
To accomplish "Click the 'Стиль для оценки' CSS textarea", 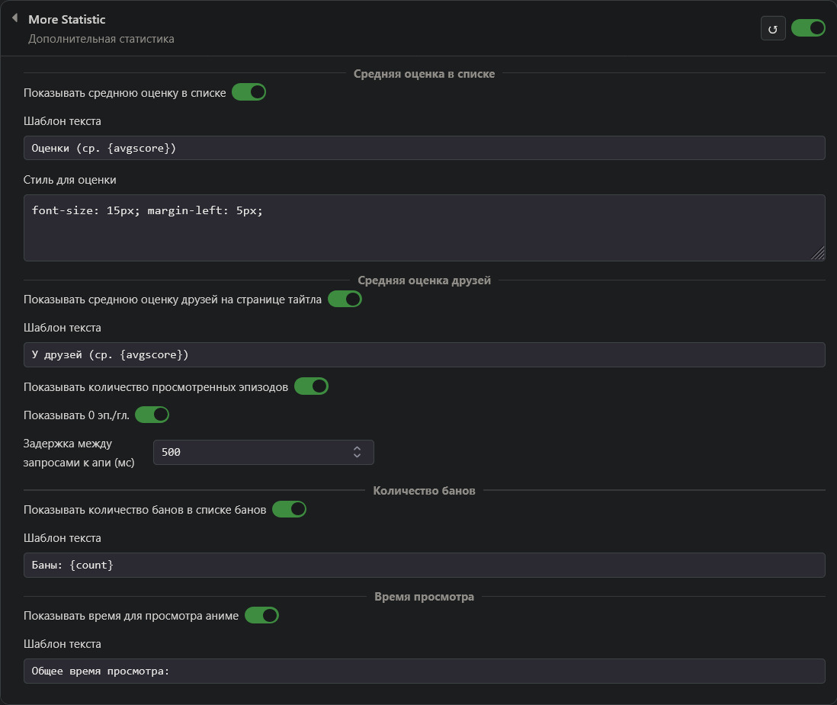I will 424,227.
